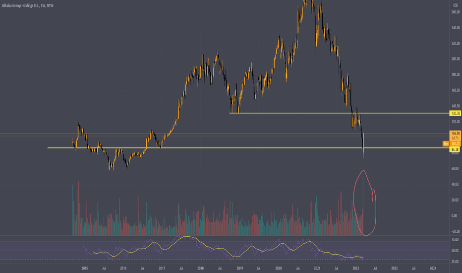Screen dimensions: 462x273
Task: Click the 75.00 RSI scale label
Action: [456, 240]
